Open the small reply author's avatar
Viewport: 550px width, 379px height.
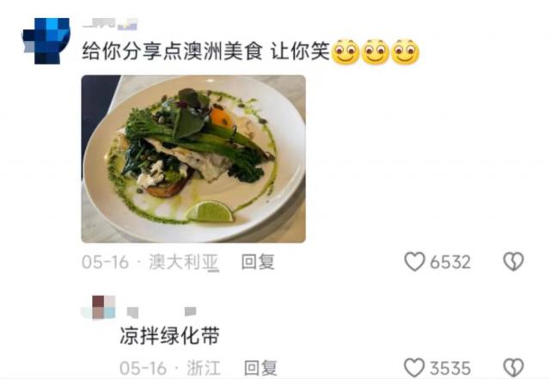tap(99, 308)
